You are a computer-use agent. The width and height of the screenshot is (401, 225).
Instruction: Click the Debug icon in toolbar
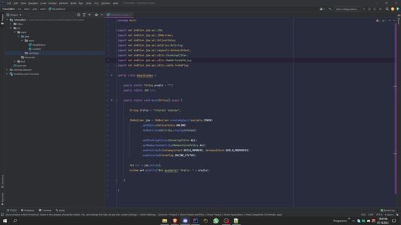tap(369, 9)
